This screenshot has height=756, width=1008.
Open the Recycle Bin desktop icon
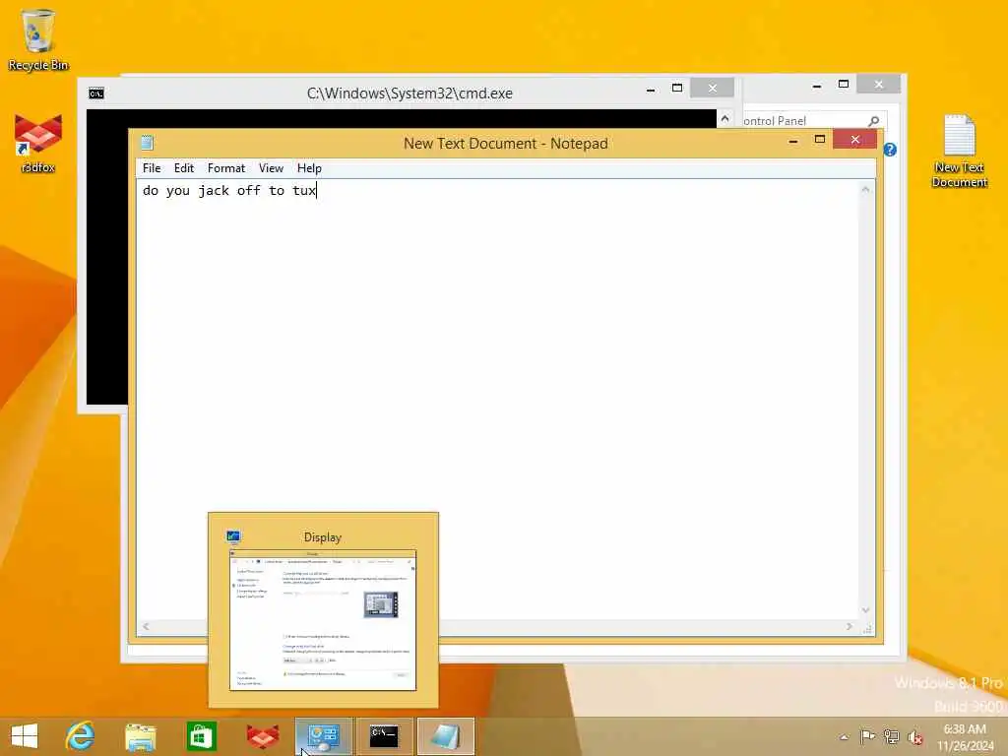coord(38,39)
